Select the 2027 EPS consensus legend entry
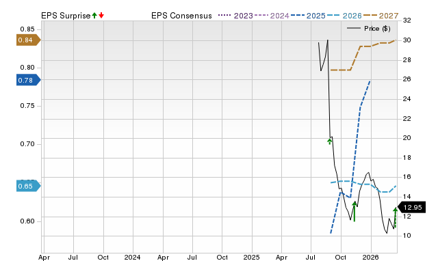This screenshot has height=261, width=438. (x=381, y=16)
